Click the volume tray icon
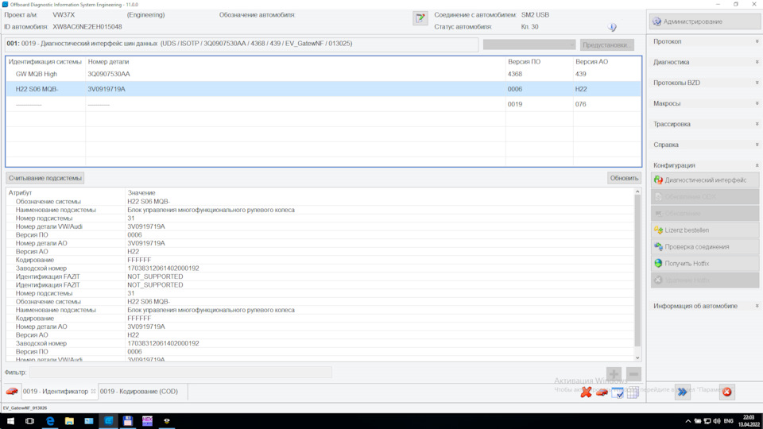Image resolution: width=763 pixels, height=429 pixels. 717,421
